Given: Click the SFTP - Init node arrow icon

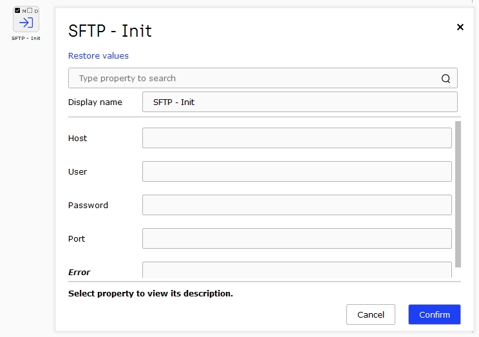Looking at the screenshot, I should (26, 23).
